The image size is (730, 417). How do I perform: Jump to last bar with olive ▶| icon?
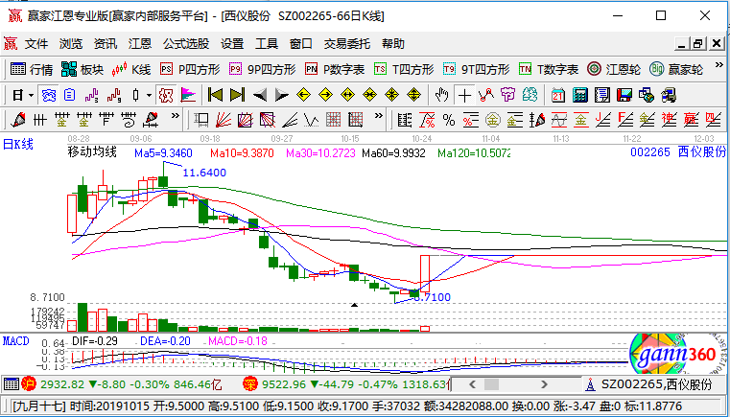pyautogui.click(x=238, y=96)
